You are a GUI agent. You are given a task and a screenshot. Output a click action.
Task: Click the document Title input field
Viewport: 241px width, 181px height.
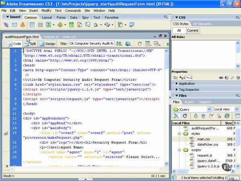tap(92, 43)
